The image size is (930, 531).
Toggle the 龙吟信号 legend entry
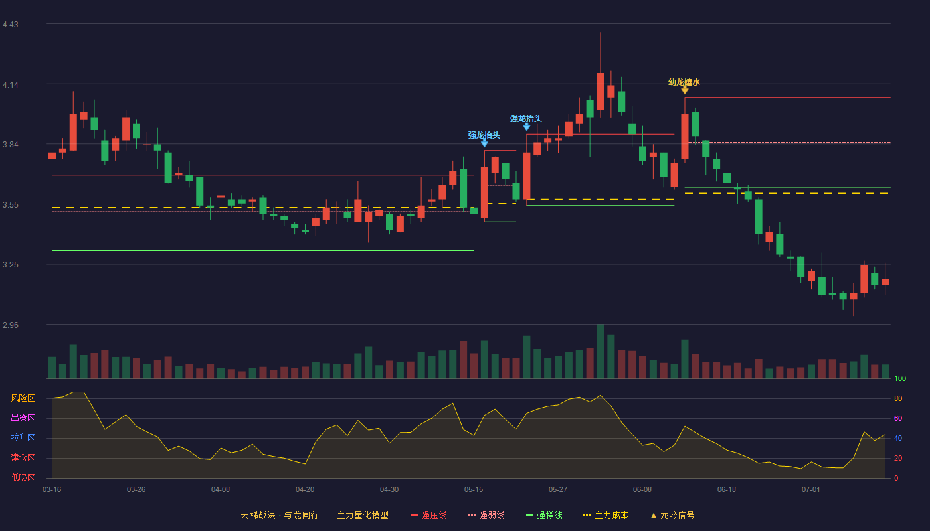pyautogui.click(x=672, y=515)
